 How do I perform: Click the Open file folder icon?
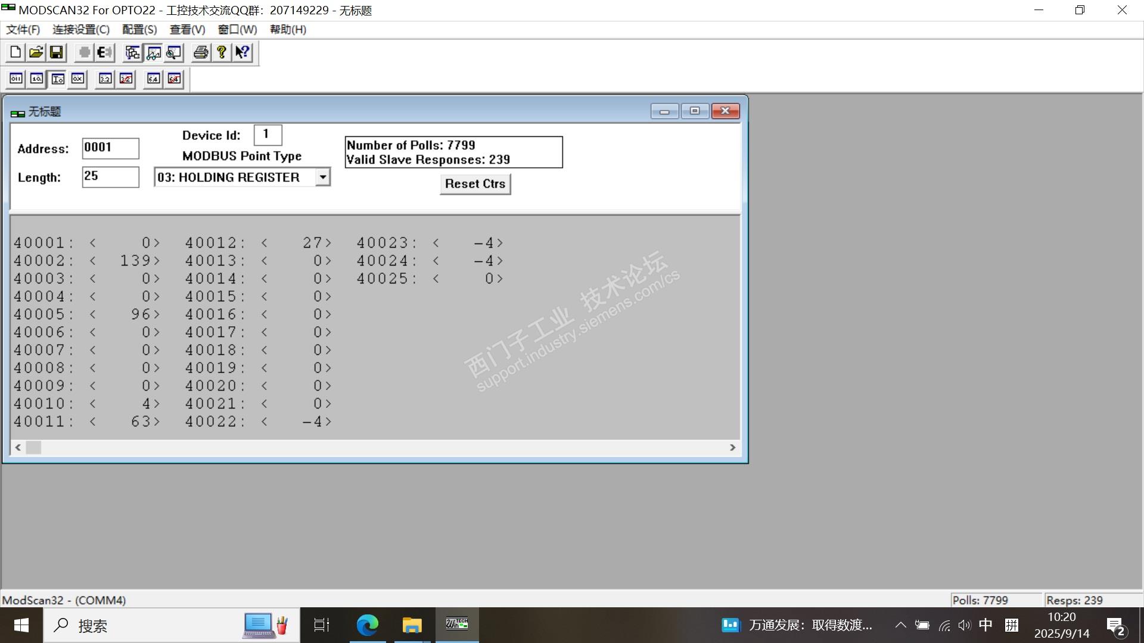pos(36,52)
